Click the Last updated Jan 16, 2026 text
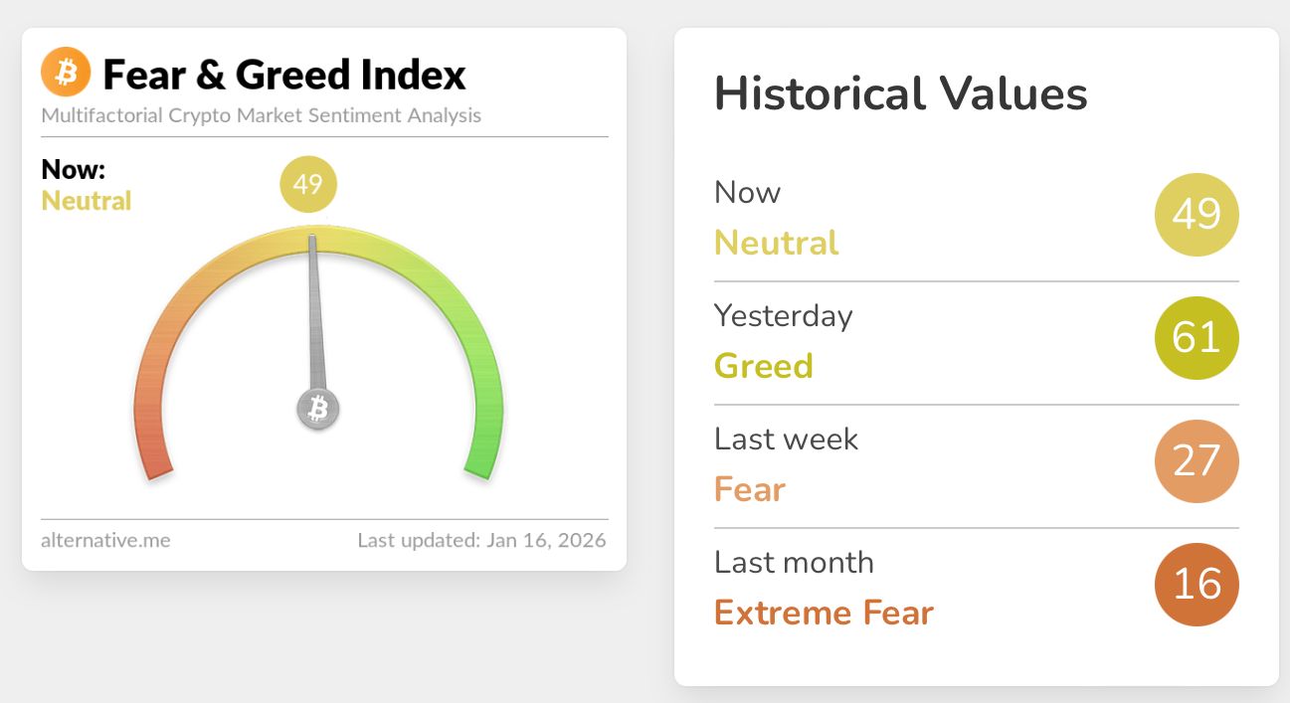The image size is (1290, 703). (x=482, y=541)
